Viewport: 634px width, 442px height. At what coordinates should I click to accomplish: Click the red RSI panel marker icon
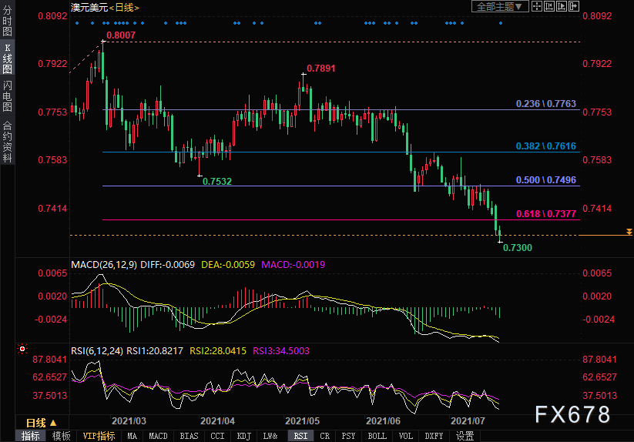click(x=22, y=349)
